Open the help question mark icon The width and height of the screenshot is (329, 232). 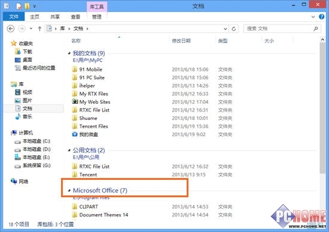tap(321, 17)
